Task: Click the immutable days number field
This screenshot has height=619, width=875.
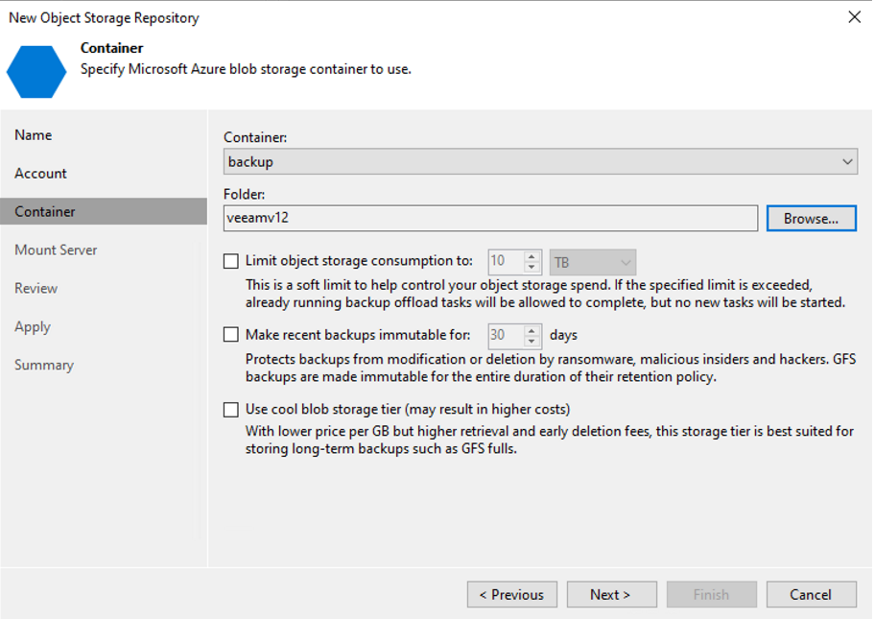Action: pos(505,336)
